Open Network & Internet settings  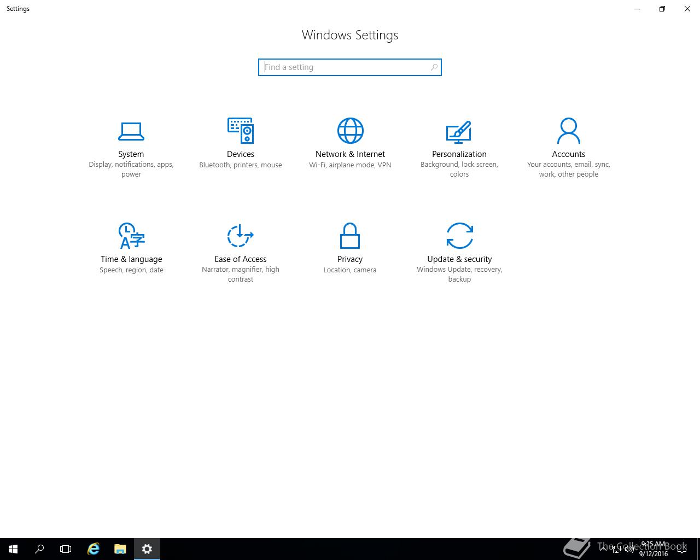click(350, 143)
